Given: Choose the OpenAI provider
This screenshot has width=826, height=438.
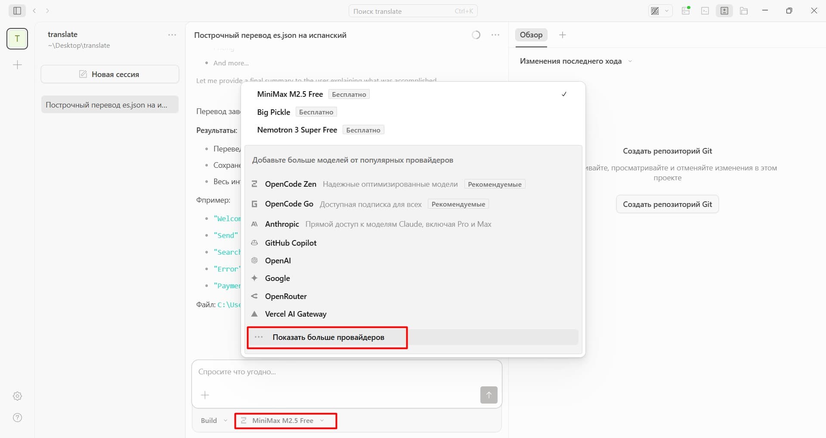Looking at the screenshot, I should click(x=413, y=260).
